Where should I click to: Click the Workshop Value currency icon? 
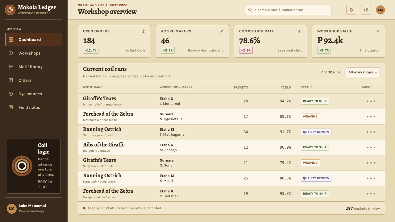[x=378, y=31]
